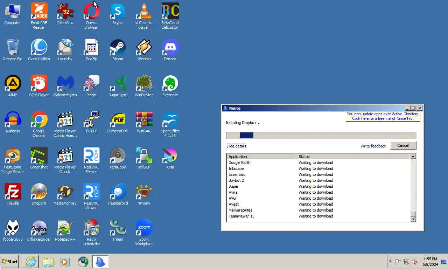Click the Google Chrome desktop icon
This screenshot has height=269, width=448.
point(39,124)
